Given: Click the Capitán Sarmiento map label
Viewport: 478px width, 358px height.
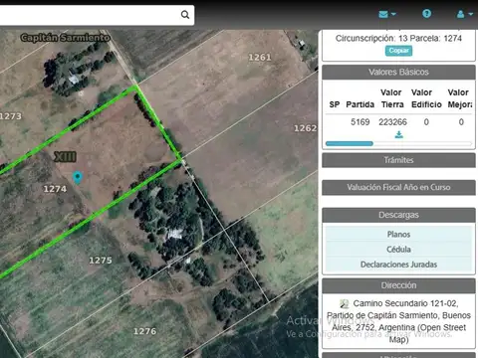Looking at the screenshot, I should coord(65,38).
